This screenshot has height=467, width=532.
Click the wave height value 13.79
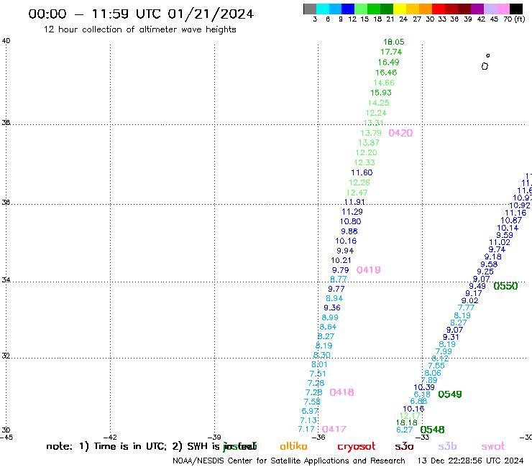(x=371, y=133)
